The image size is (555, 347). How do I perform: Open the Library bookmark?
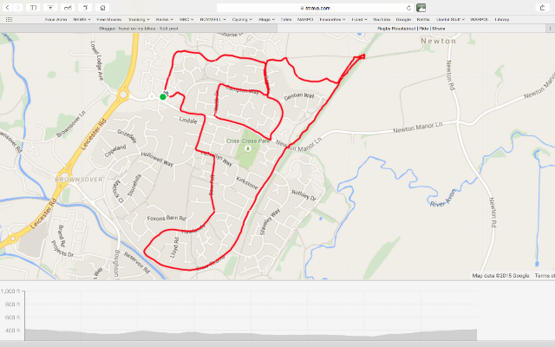[501, 19]
